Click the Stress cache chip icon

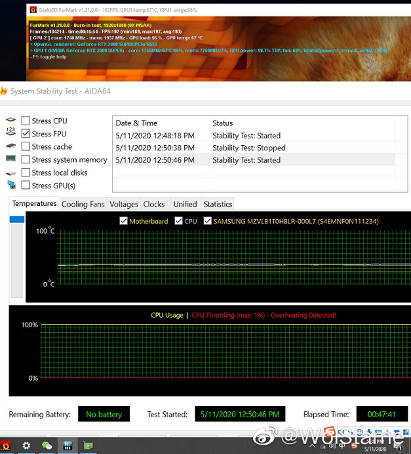[x=10, y=146]
